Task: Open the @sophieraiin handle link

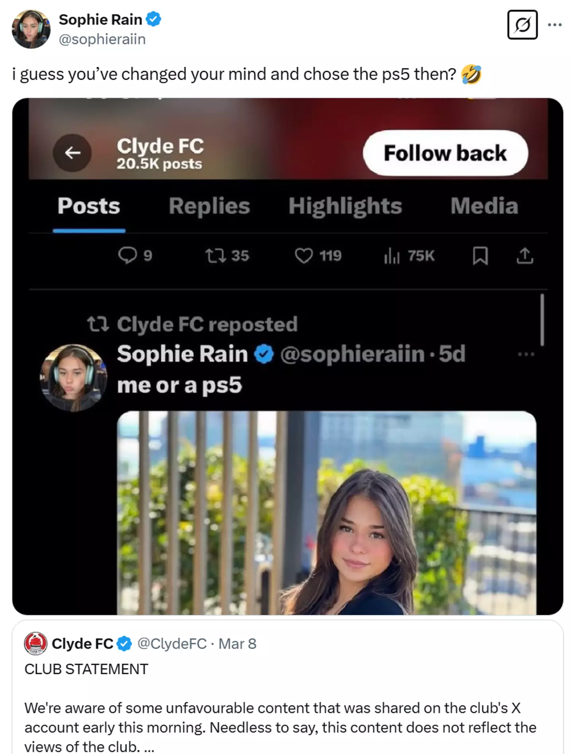Action: [102, 39]
